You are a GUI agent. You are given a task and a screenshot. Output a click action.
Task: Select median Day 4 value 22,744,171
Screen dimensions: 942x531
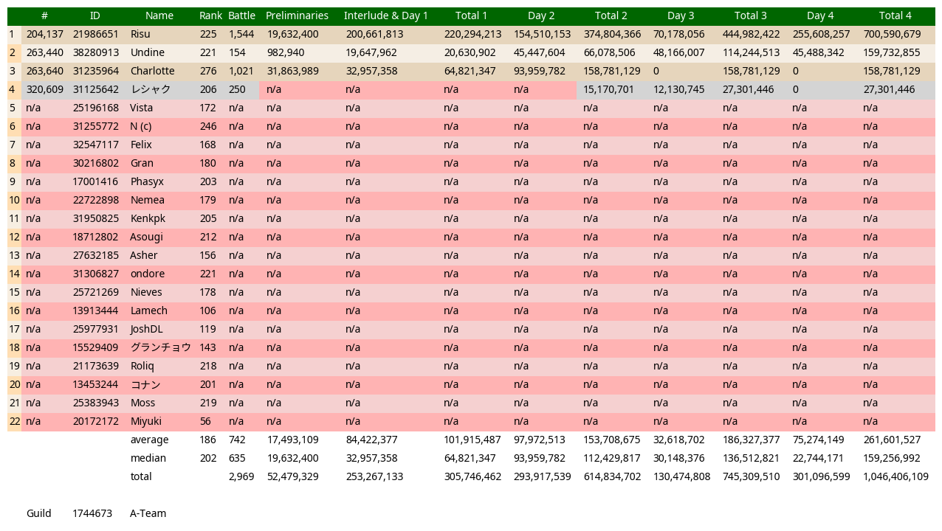818,459
